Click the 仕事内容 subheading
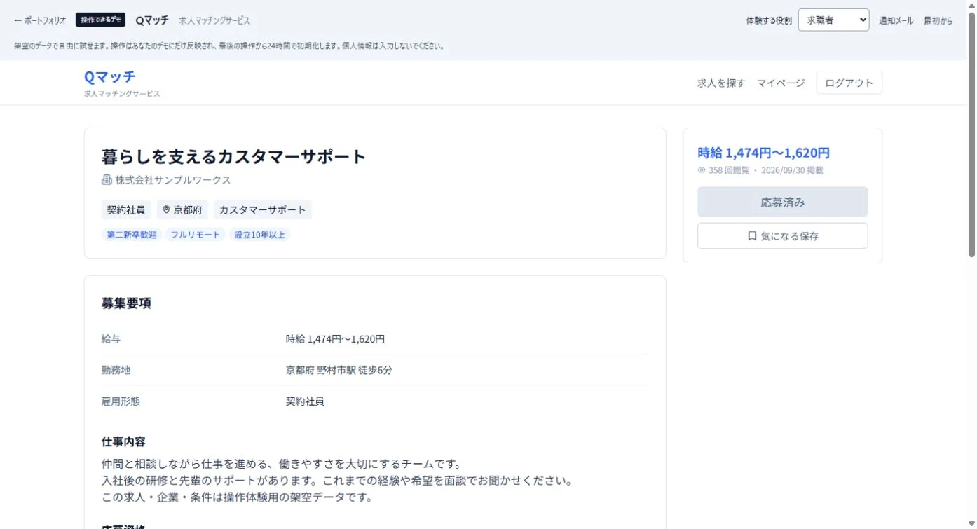The width and height of the screenshot is (977, 529). [x=123, y=441]
